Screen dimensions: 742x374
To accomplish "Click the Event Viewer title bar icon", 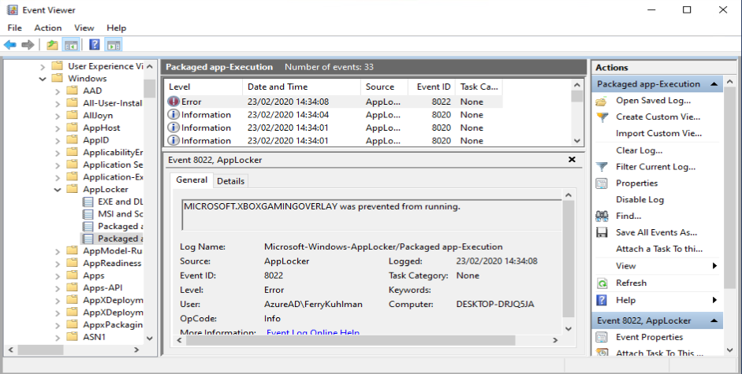I will [x=13, y=9].
